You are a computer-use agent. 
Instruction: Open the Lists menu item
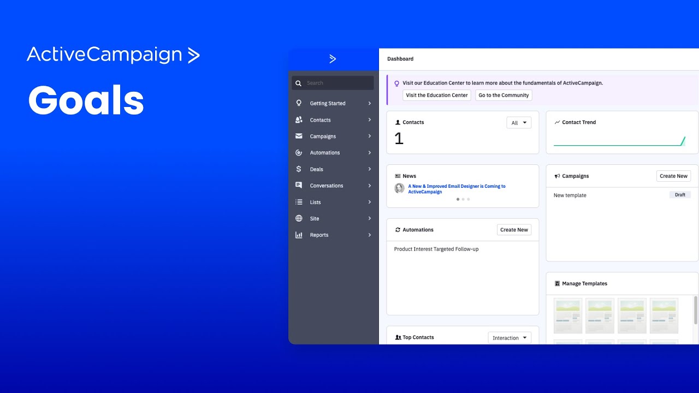(333, 202)
